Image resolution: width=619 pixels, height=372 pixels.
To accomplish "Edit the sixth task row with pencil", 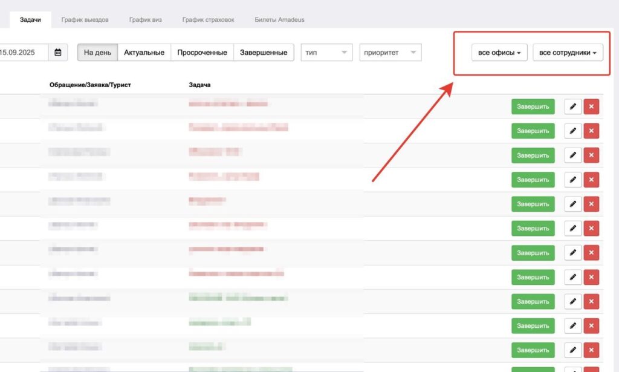I will [x=573, y=228].
